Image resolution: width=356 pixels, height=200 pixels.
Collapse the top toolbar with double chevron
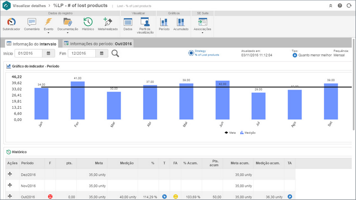coord(330,6)
